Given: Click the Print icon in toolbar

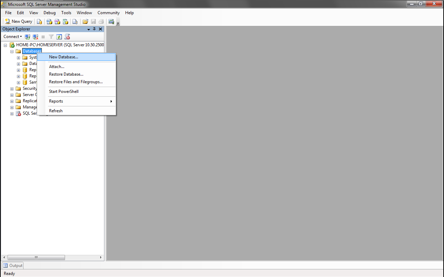Looking at the screenshot, I should (x=101, y=21).
